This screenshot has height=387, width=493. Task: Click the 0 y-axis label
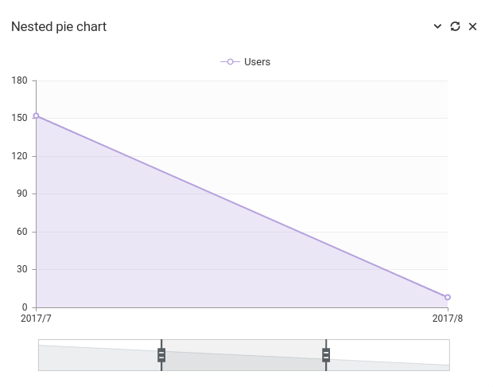[x=25, y=307]
